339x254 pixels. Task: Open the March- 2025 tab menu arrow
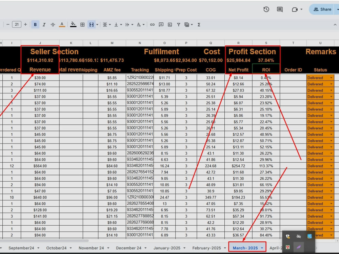[262, 248]
